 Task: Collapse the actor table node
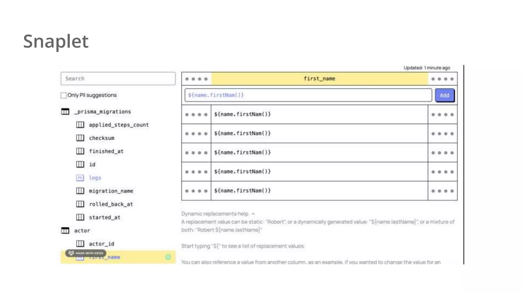[82, 231]
